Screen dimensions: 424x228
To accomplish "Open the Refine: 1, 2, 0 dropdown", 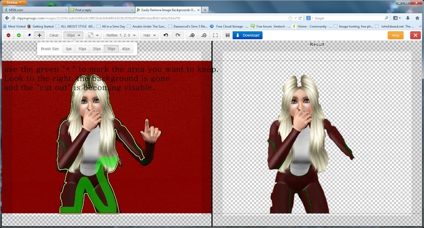I will click(x=121, y=35).
